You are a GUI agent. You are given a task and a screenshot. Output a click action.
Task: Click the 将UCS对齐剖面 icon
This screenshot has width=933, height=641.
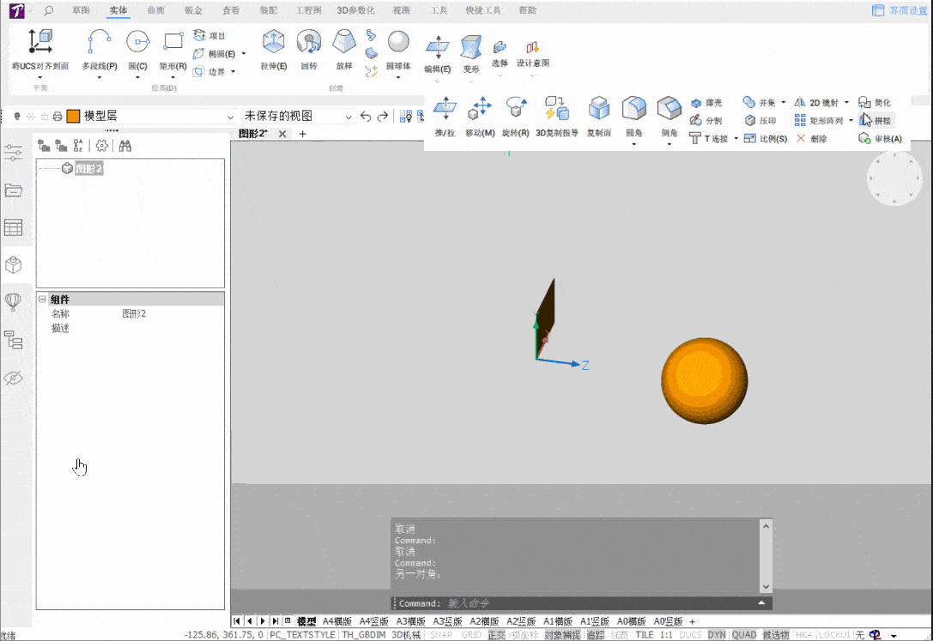pos(39,42)
